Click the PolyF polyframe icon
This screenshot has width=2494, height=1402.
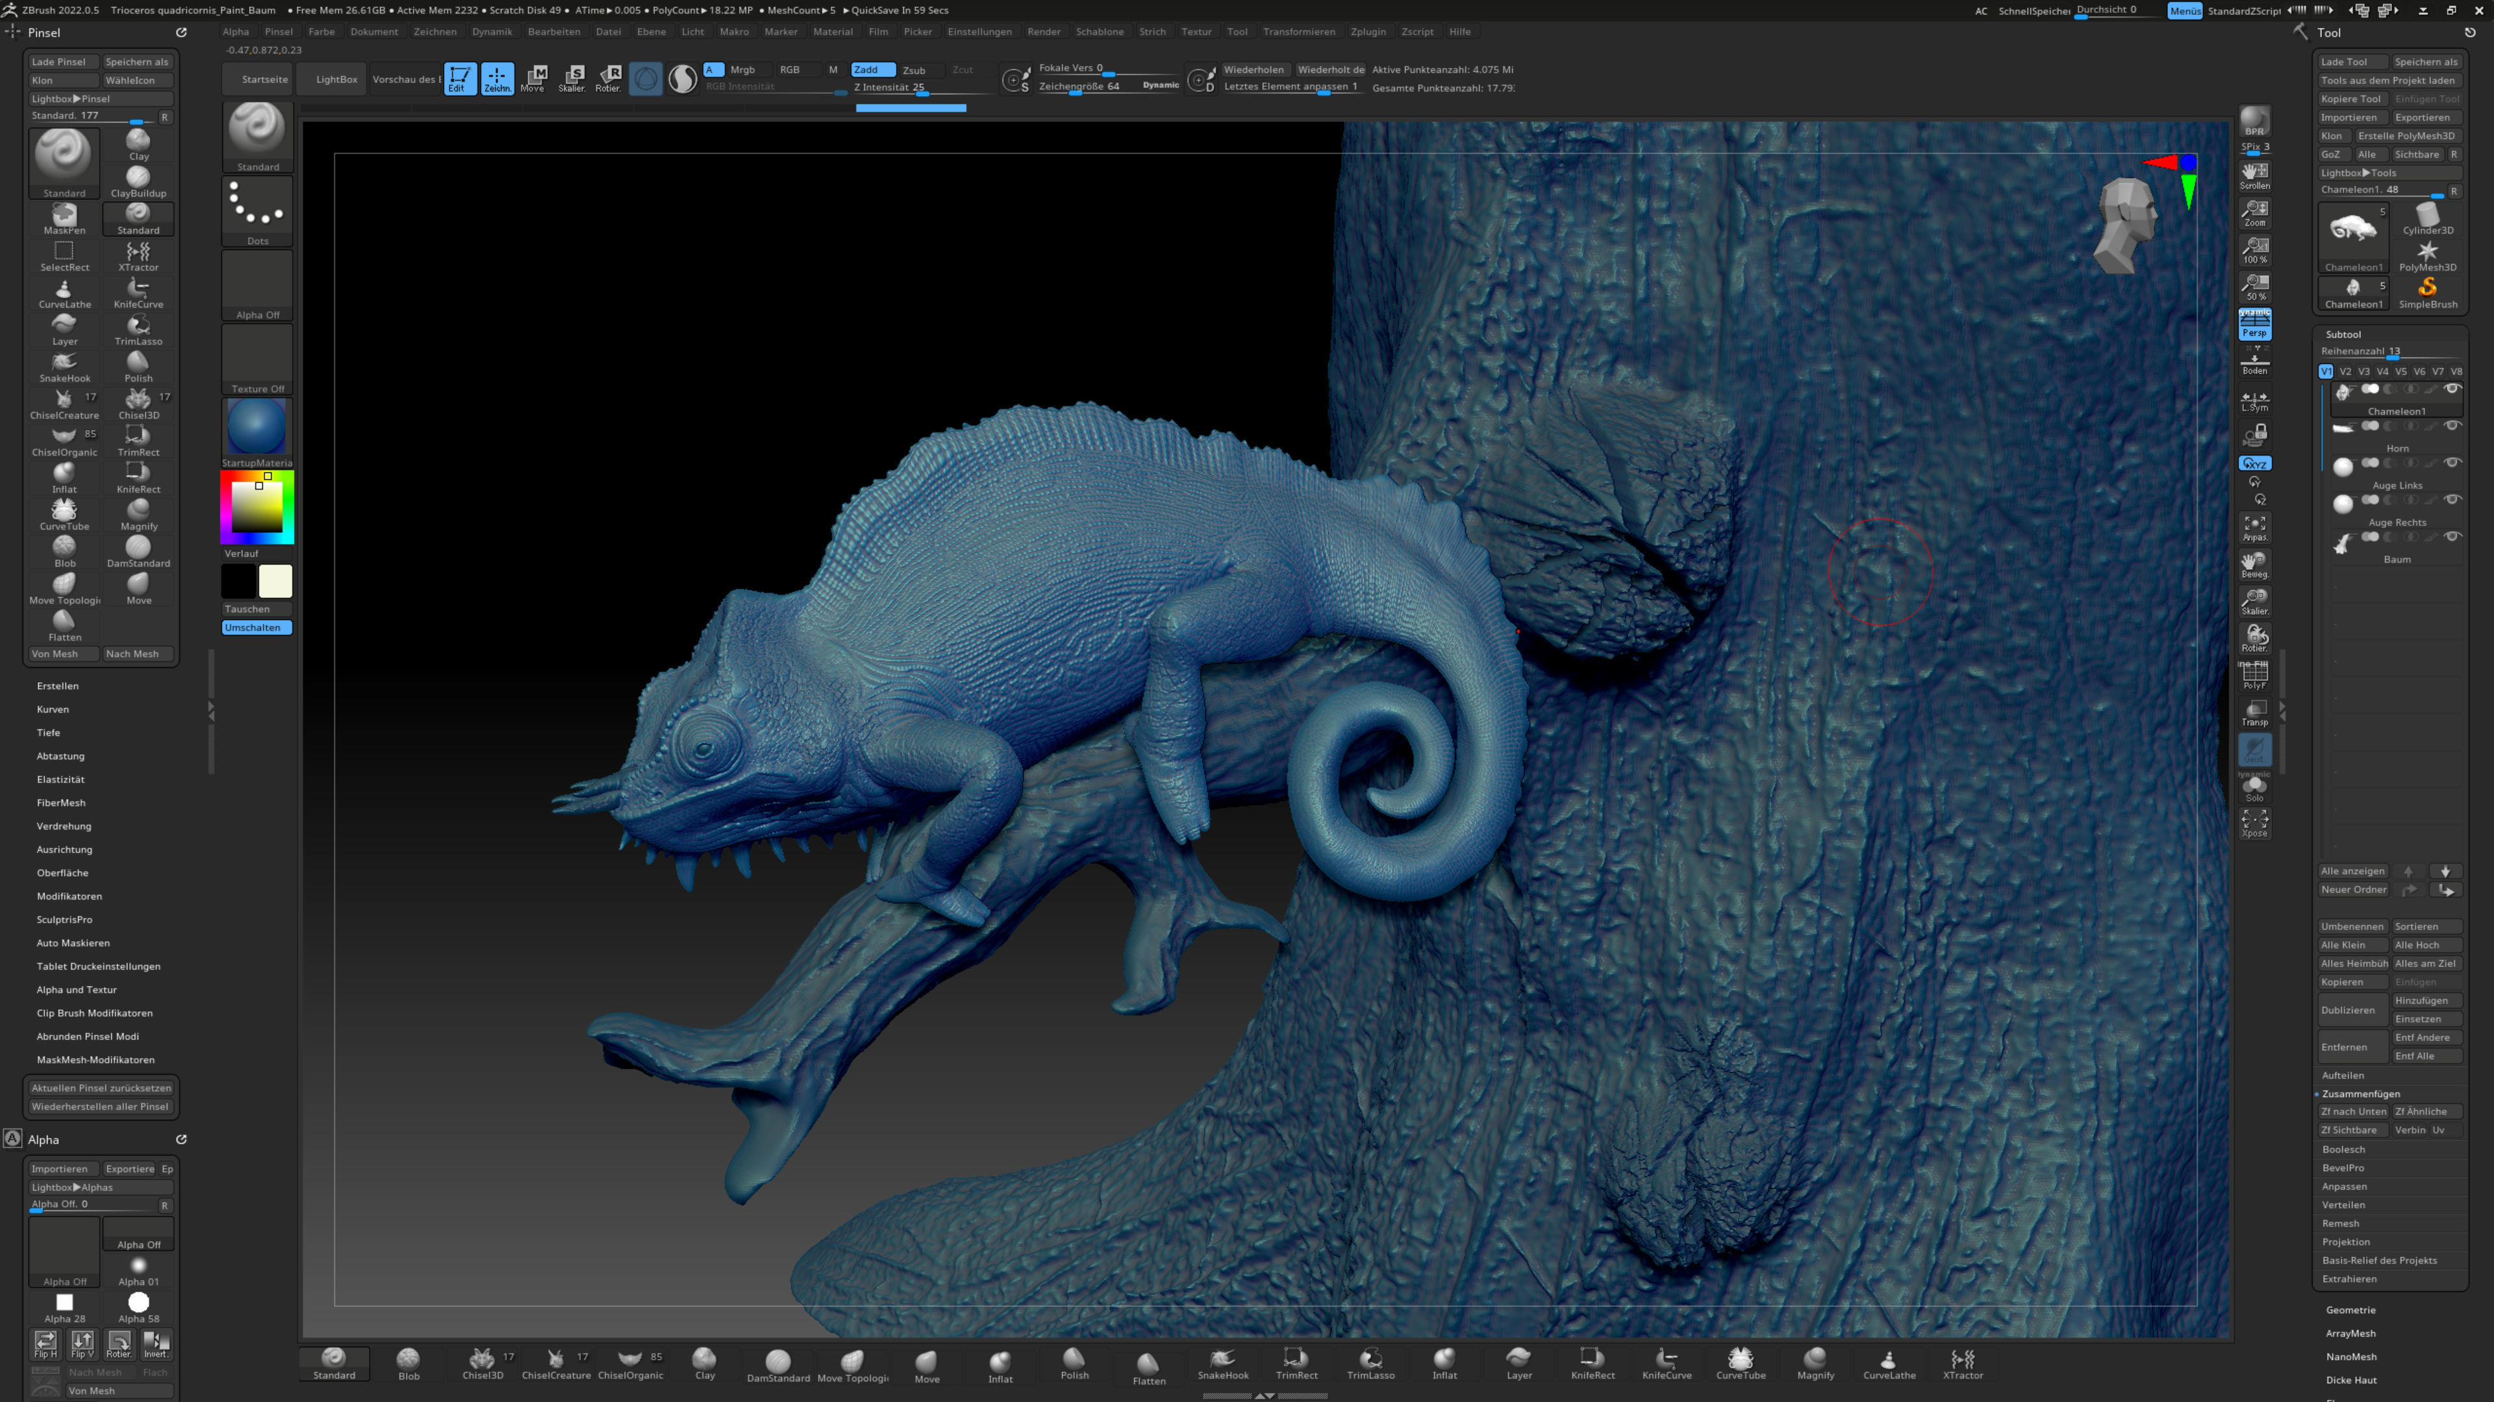click(2255, 675)
